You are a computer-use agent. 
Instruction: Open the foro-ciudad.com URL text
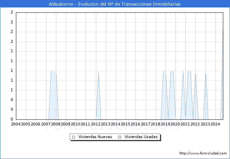[203, 153]
